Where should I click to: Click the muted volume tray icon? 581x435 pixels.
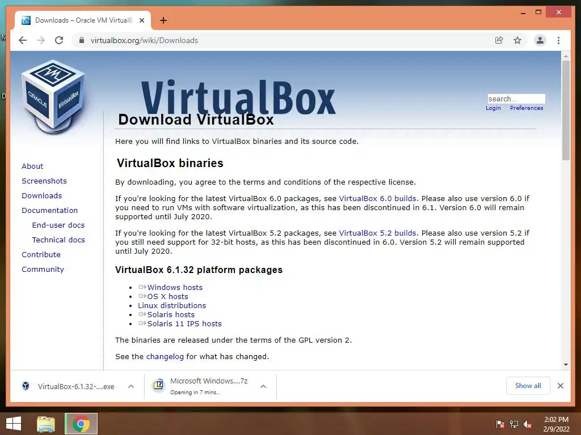point(528,424)
